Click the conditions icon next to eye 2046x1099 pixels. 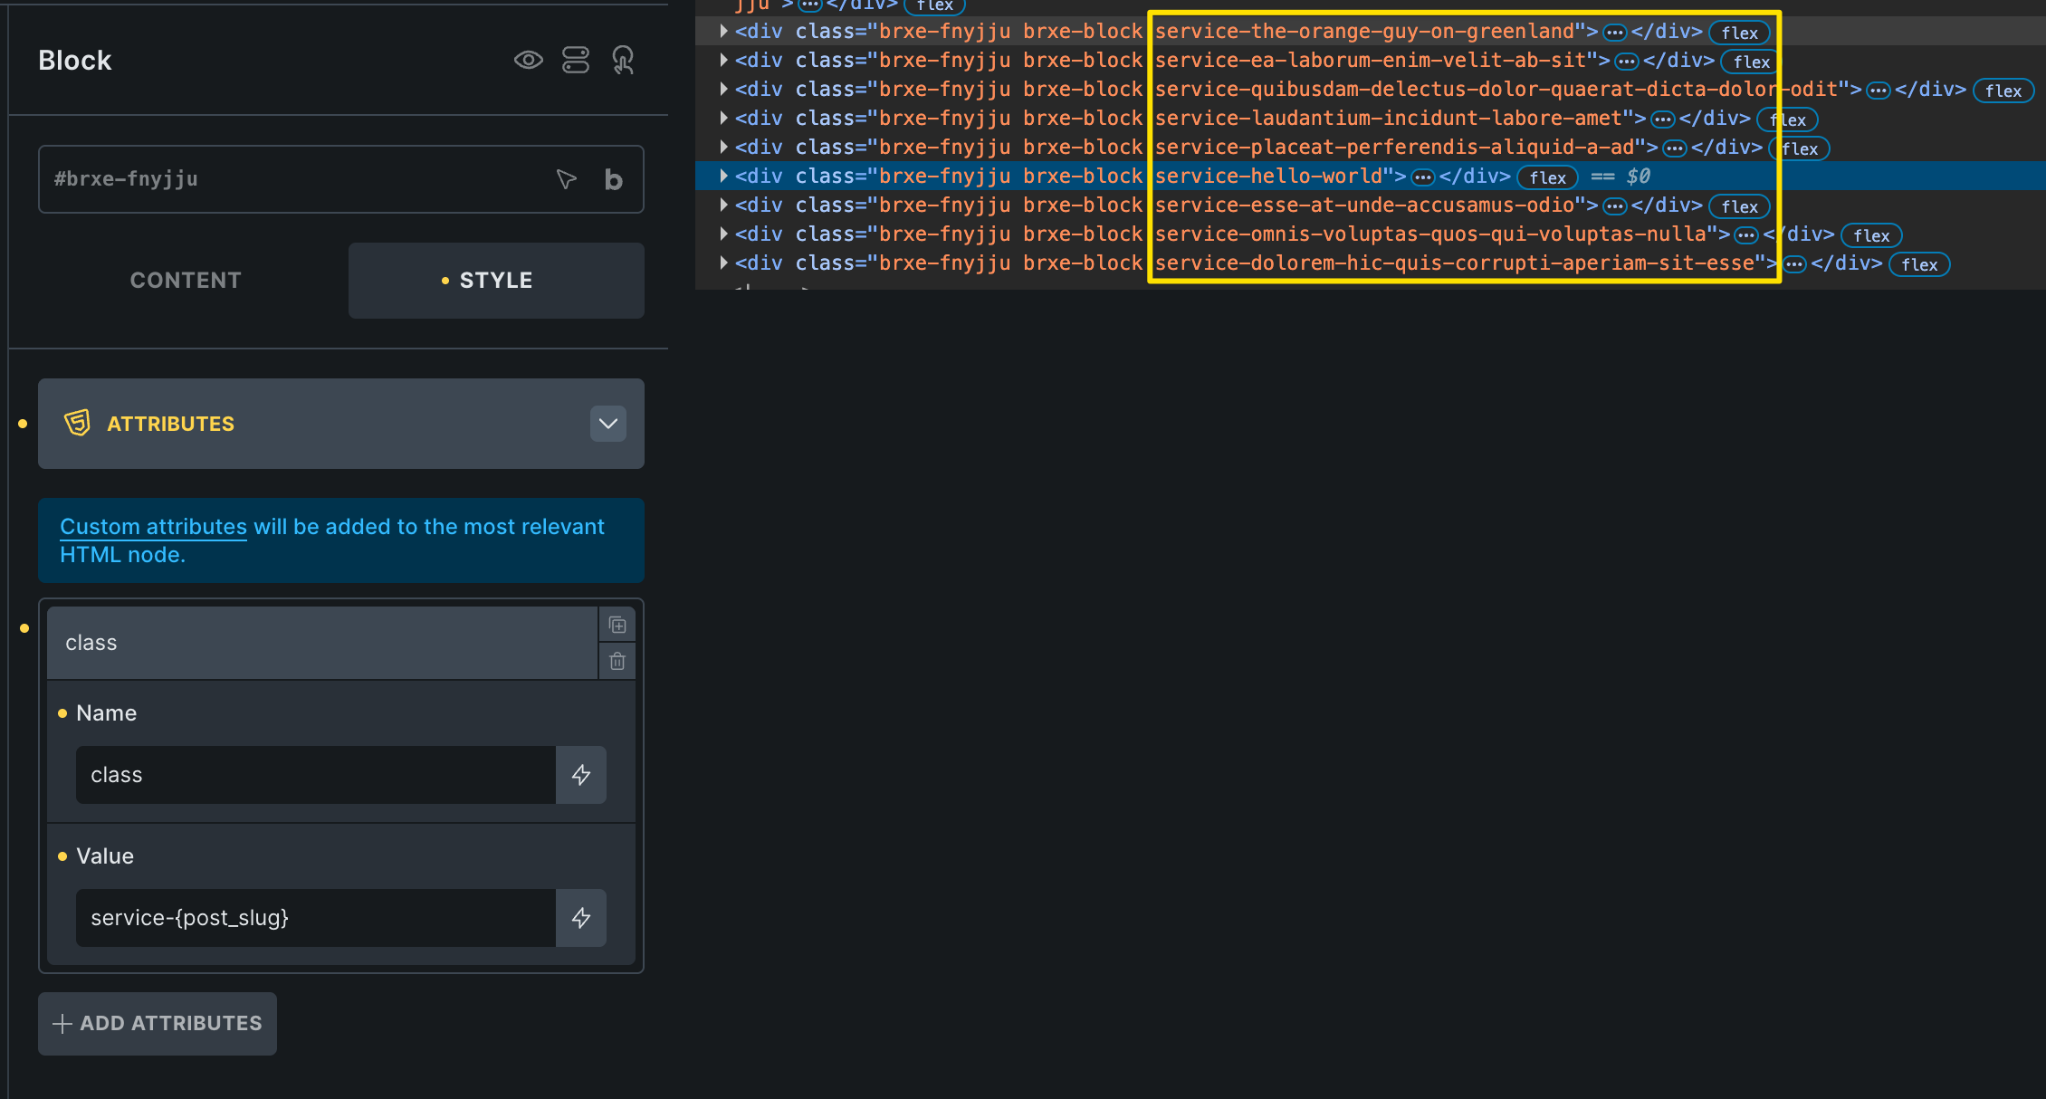[576, 61]
